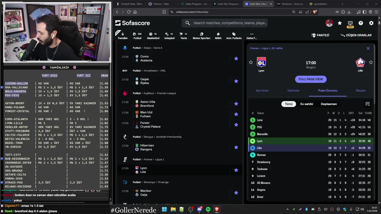The image size is (381, 214).
Task: Switch to the Maçlar tab
Action: pos(361,90)
